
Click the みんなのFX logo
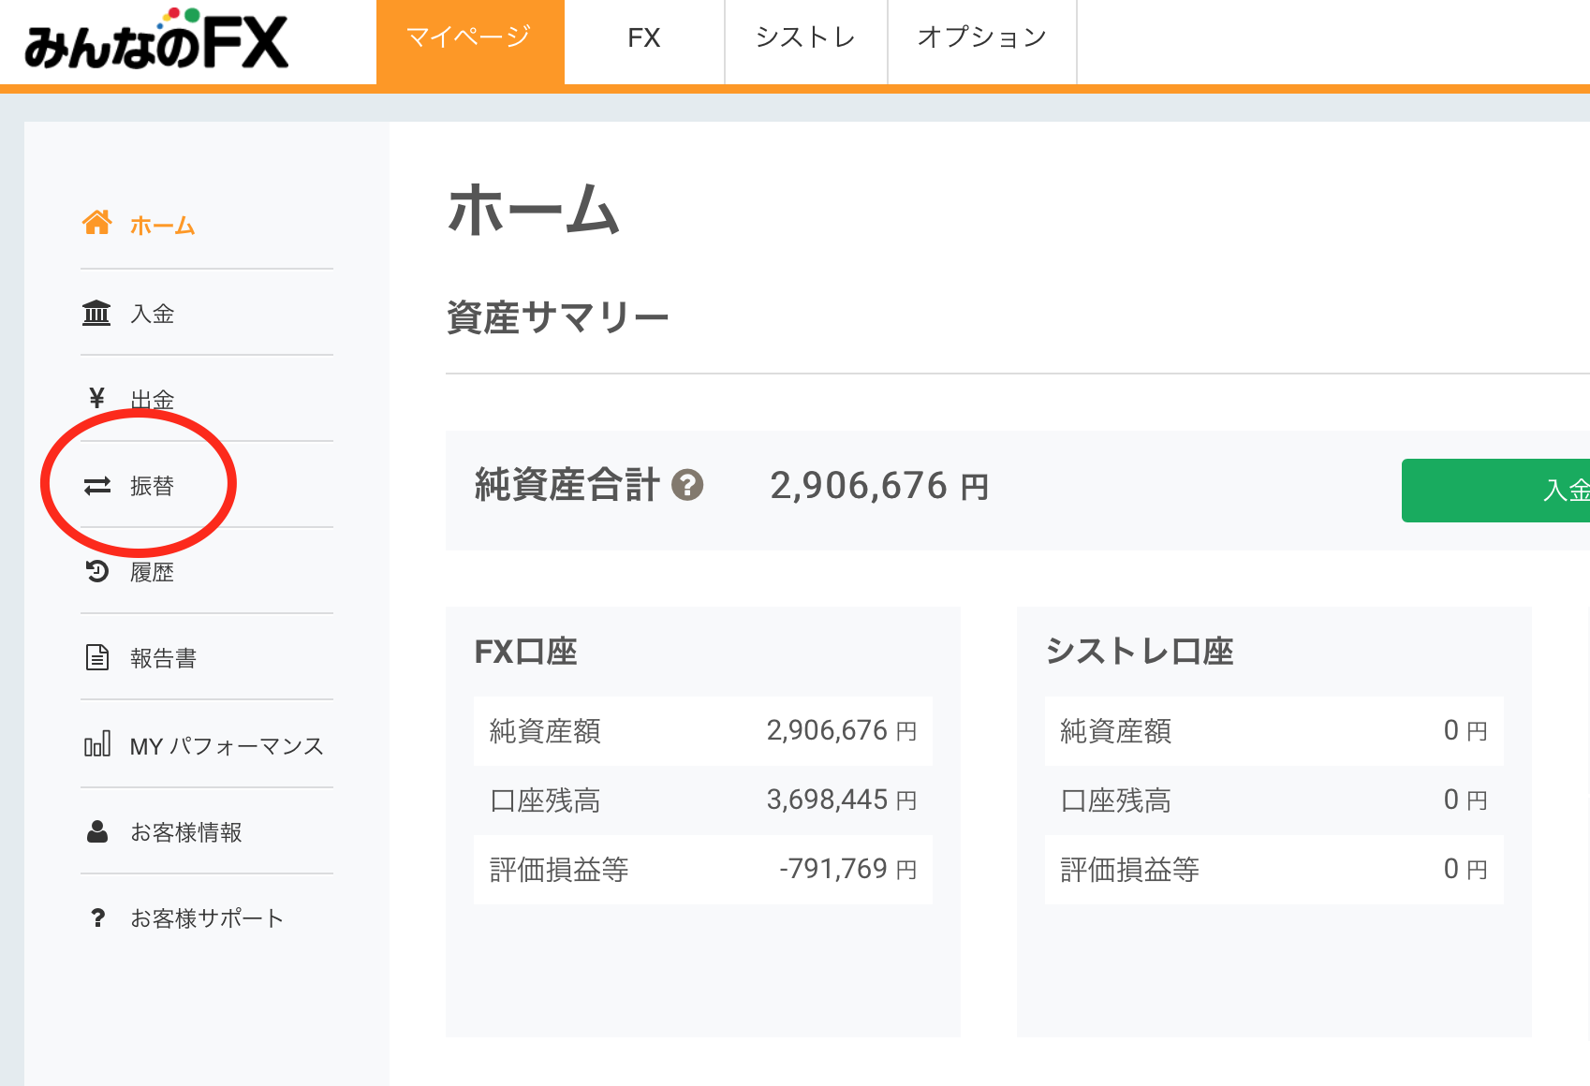(156, 39)
